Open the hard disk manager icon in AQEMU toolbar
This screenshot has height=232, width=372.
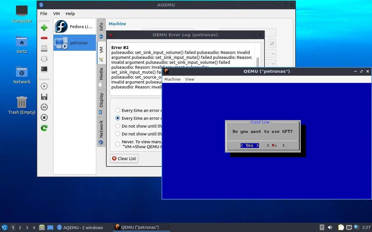[44, 48]
